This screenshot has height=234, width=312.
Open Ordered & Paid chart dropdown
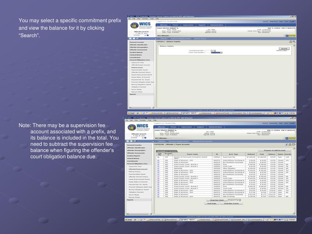[234, 200]
